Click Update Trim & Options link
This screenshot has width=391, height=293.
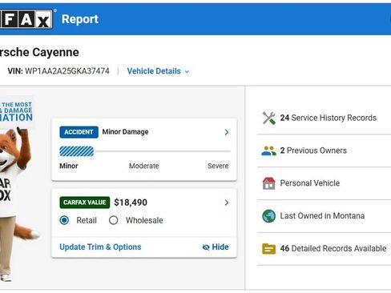coord(100,247)
